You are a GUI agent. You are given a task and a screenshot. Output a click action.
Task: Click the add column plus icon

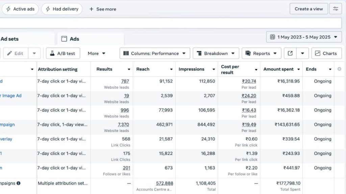[x=339, y=69]
